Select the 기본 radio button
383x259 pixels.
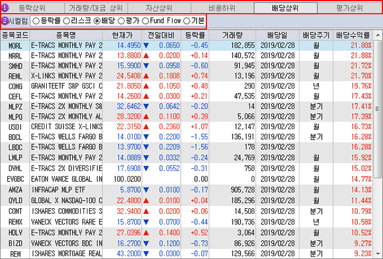click(x=186, y=21)
